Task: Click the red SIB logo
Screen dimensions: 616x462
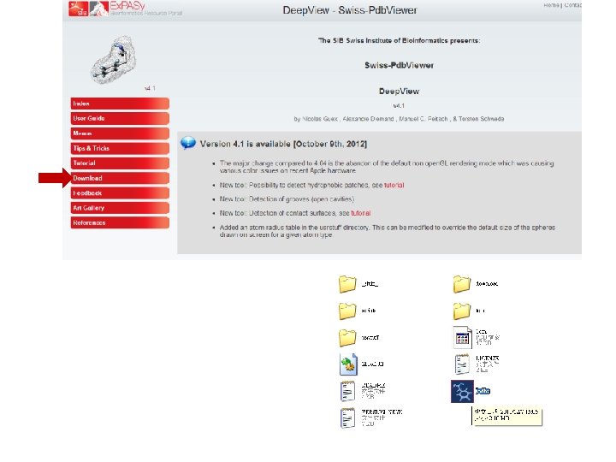Action: click(x=78, y=9)
